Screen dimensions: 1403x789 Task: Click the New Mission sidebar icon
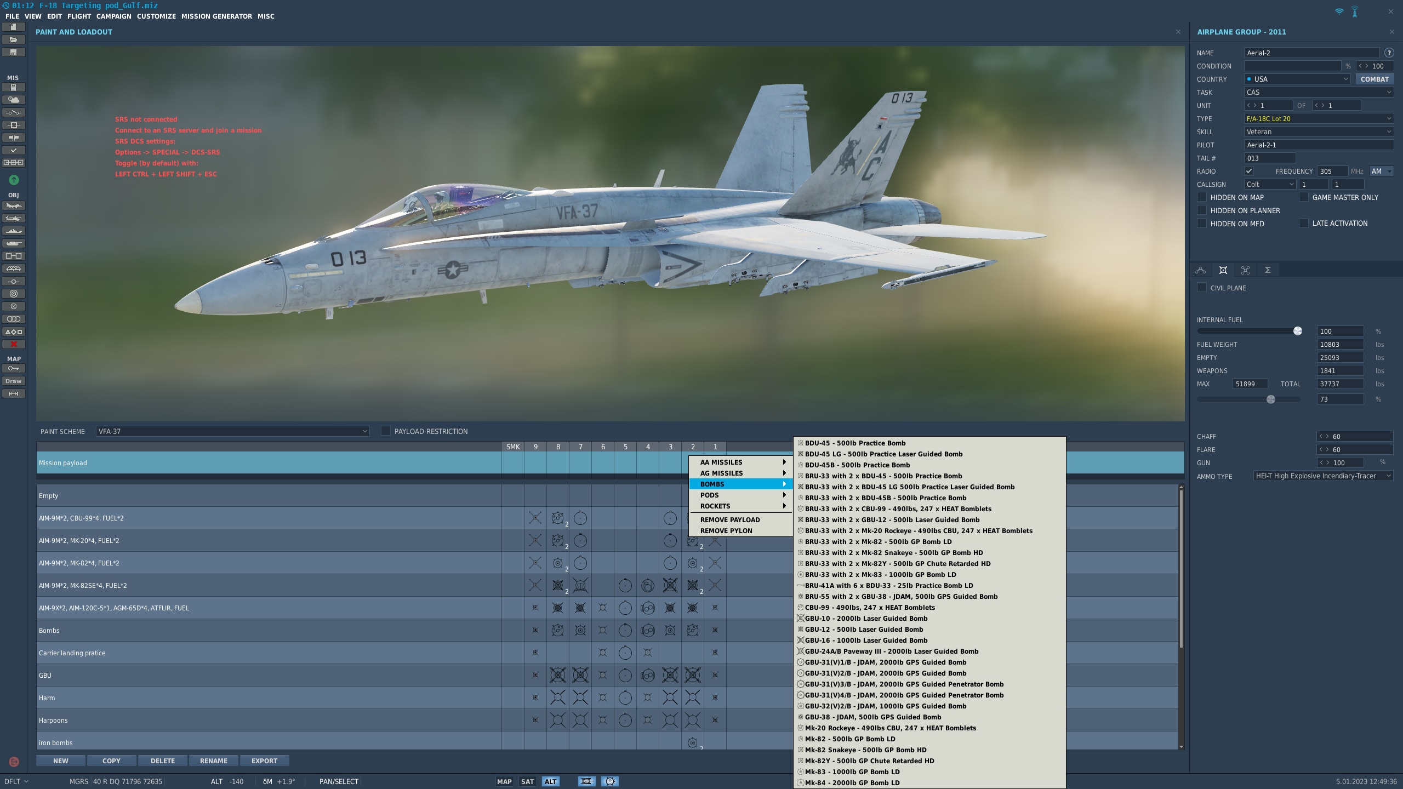click(x=14, y=27)
